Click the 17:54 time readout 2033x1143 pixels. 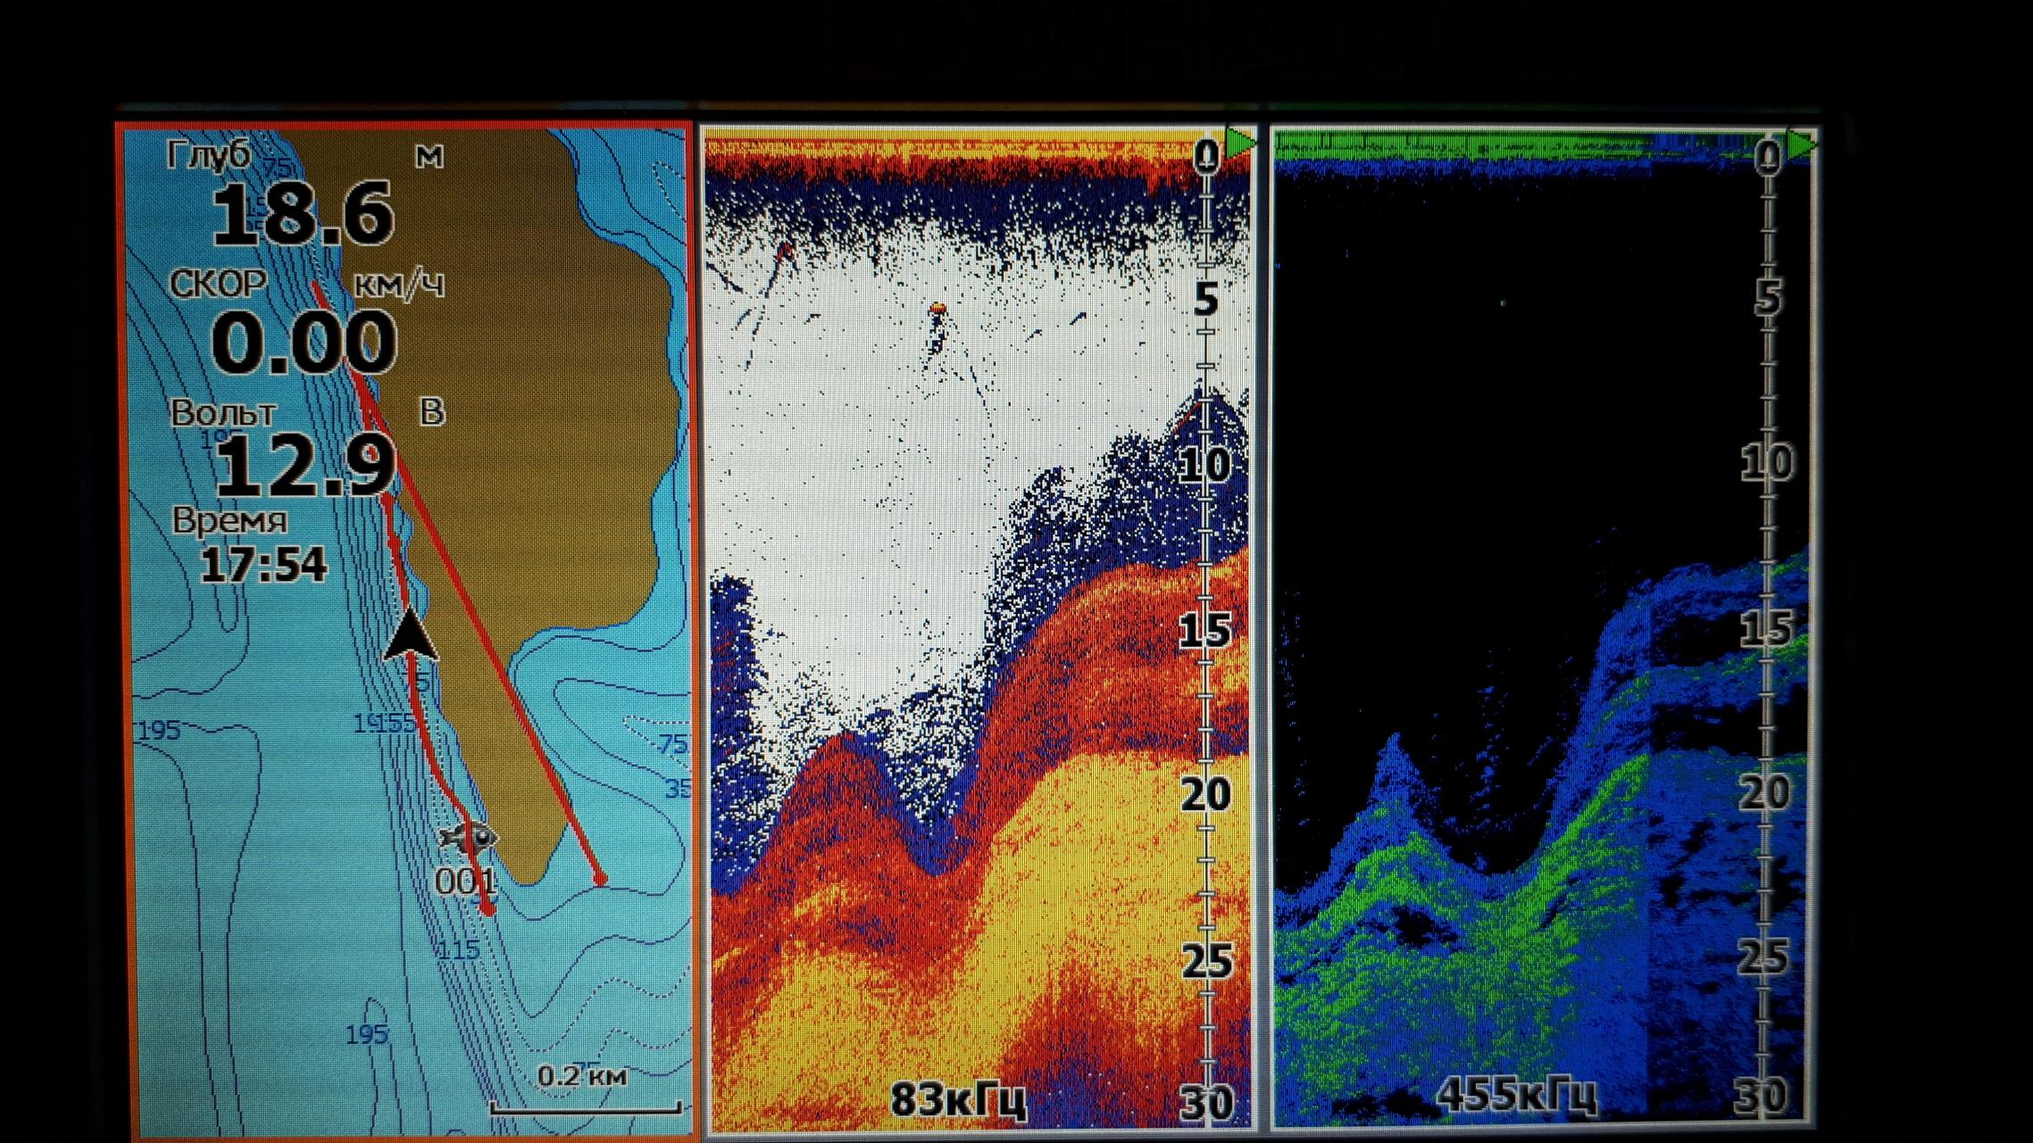tap(263, 565)
